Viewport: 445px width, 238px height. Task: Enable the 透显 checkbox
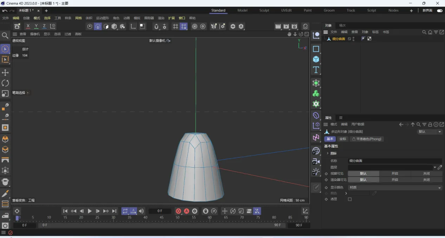coord(349,199)
